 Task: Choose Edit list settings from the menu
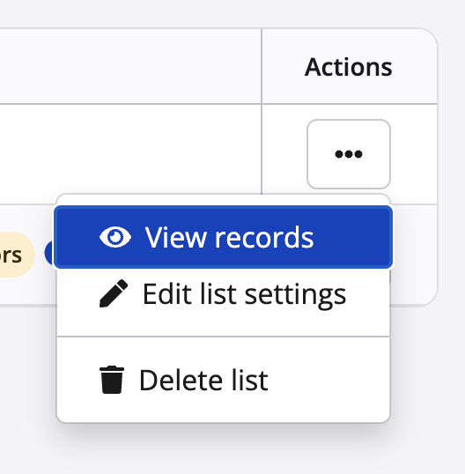click(x=224, y=294)
